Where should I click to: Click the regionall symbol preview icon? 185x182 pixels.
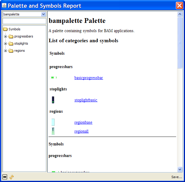pos(53,131)
